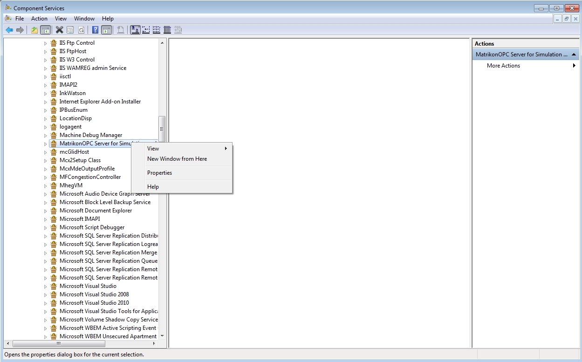The height and width of the screenshot is (362, 582).
Task: Expand the IIS W3 Control tree node
Action: coord(46,60)
